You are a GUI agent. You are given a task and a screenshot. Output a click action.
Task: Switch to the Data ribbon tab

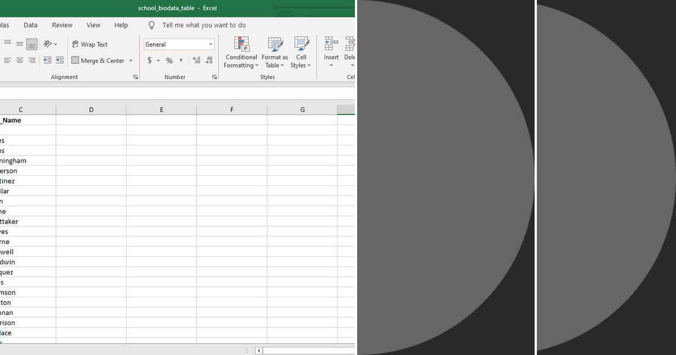click(x=30, y=25)
